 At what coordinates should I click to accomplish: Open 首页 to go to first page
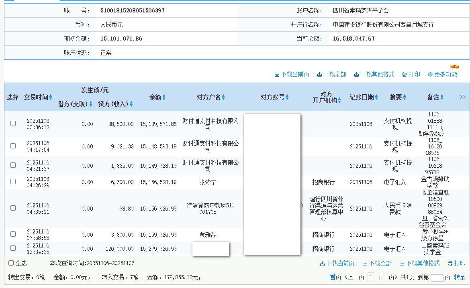335,277
